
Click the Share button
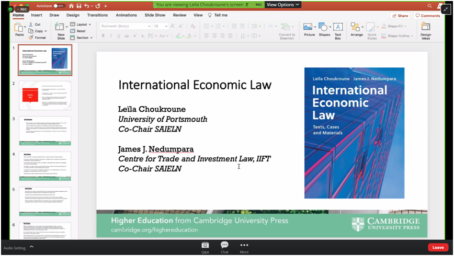click(x=400, y=16)
